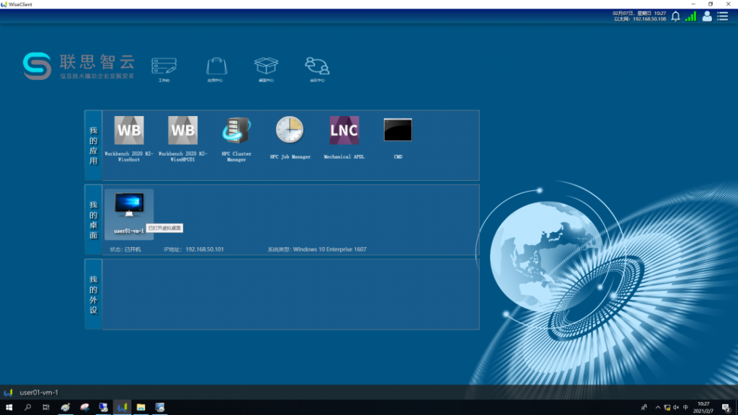Open the users-icon center section
The width and height of the screenshot is (738, 415).
coord(317,67)
